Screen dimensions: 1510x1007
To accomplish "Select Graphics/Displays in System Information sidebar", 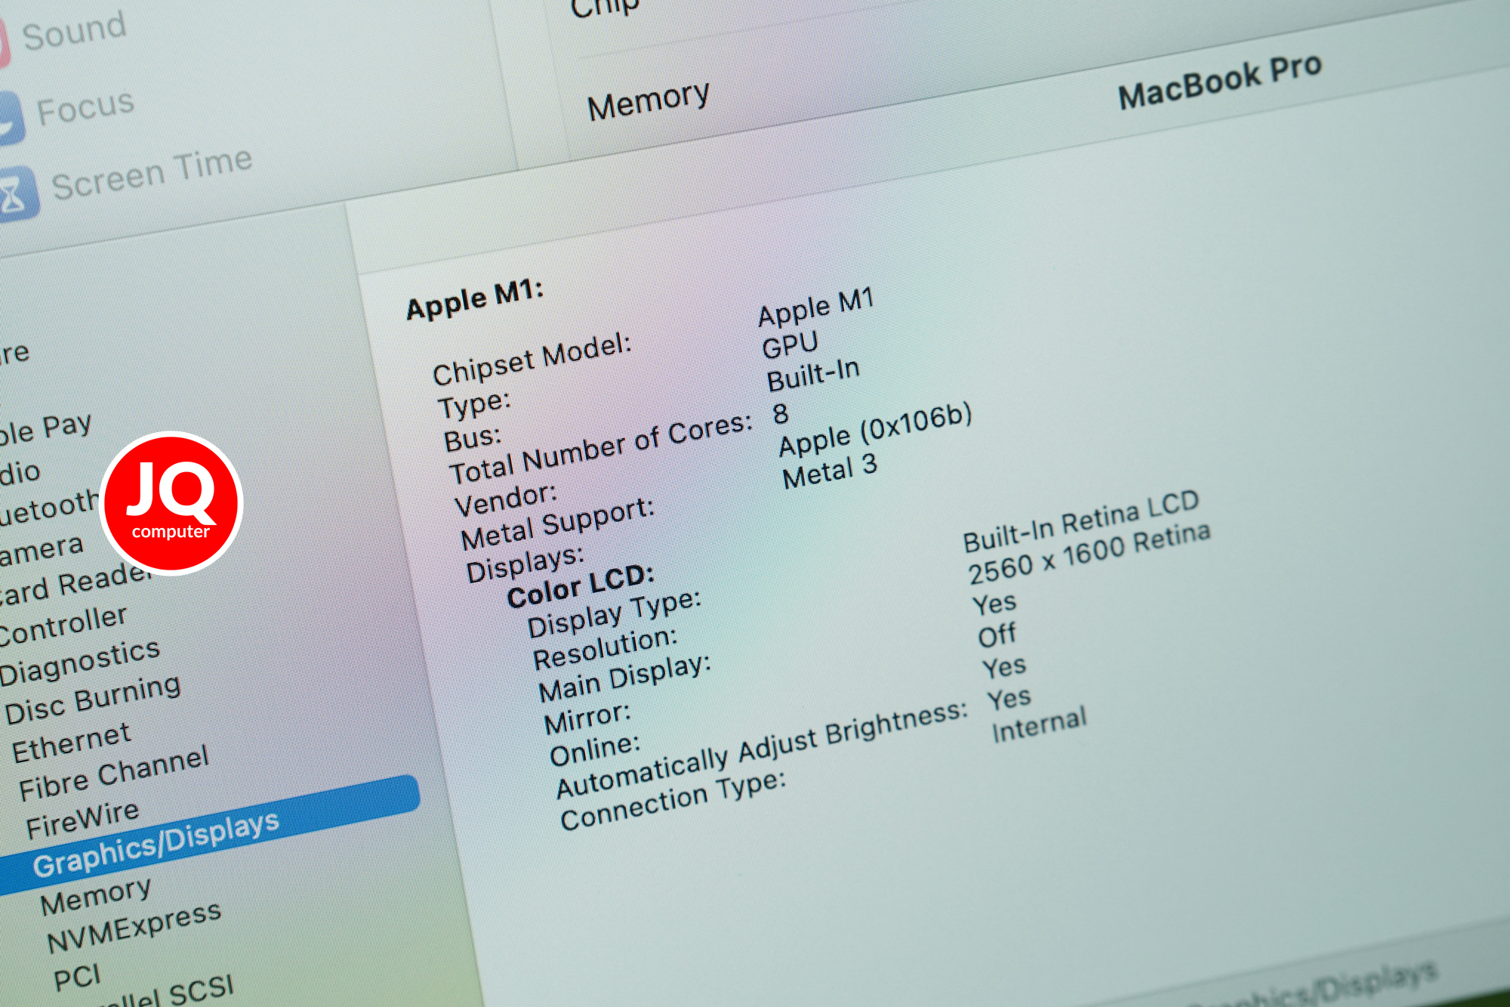I will (156, 845).
